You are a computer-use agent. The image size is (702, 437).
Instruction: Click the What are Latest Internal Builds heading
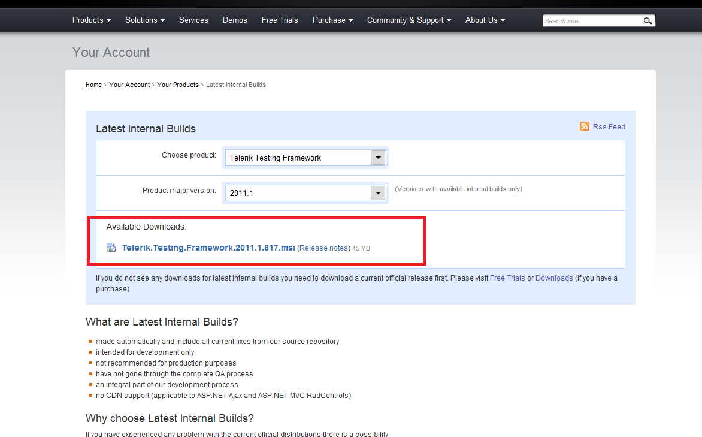(x=162, y=322)
